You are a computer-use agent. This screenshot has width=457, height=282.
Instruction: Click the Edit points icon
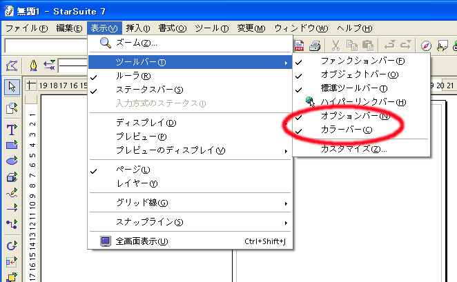[12, 66]
